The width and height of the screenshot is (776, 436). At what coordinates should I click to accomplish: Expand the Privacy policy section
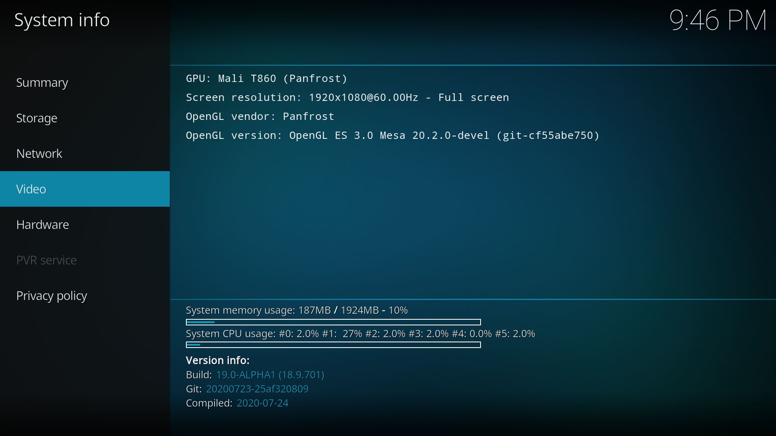52,296
